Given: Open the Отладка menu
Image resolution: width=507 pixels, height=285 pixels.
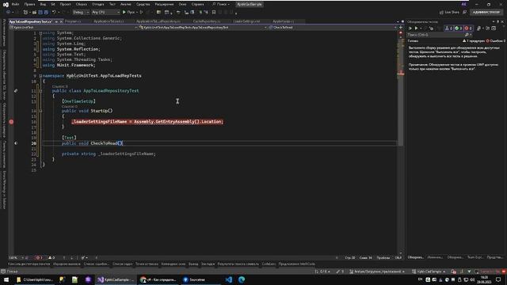Looking at the screenshot, I should 97,5.
